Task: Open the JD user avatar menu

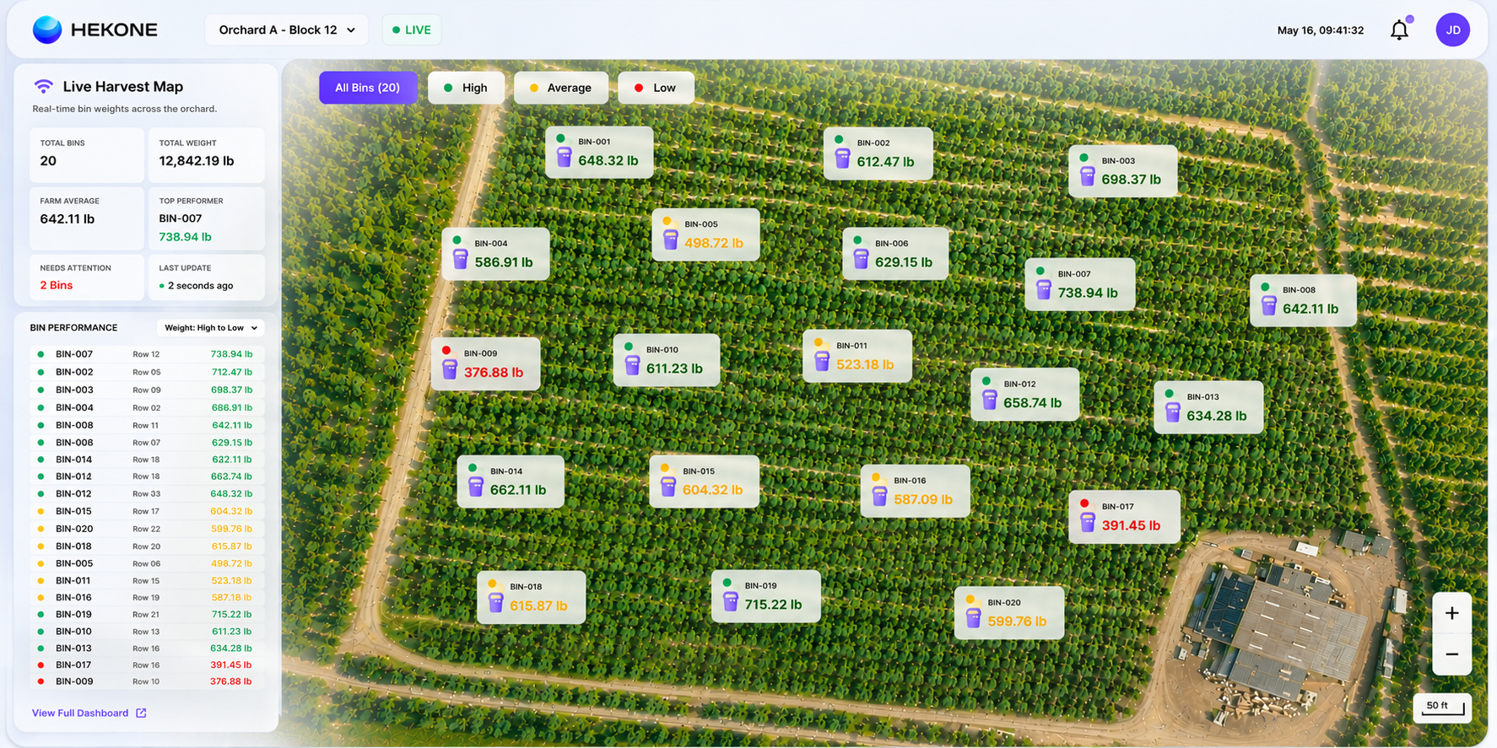Action: (x=1452, y=30)
